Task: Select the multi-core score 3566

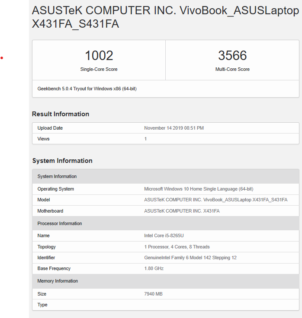Action: [x=232, y=55]
